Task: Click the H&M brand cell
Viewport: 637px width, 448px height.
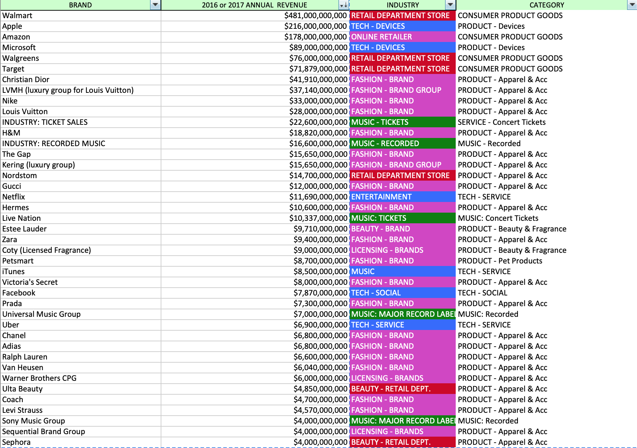Action: (81, 133)
